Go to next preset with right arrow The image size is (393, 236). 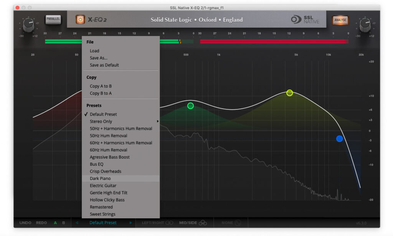click(x=130, y=223)
